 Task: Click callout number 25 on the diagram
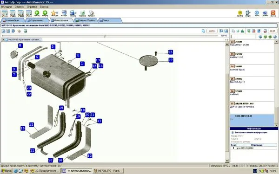tap(170, 52)
